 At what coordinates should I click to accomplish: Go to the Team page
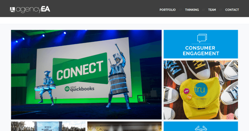[212, 10]
